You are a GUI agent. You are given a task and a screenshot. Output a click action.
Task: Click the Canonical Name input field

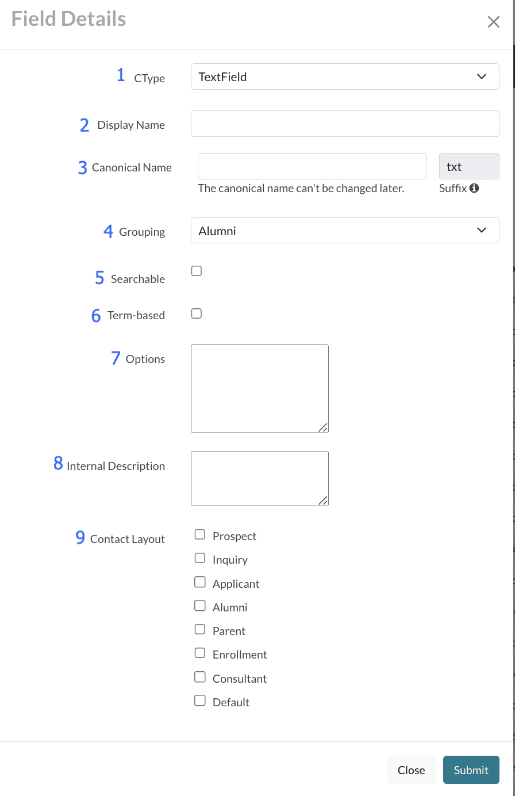click(312, 166)
